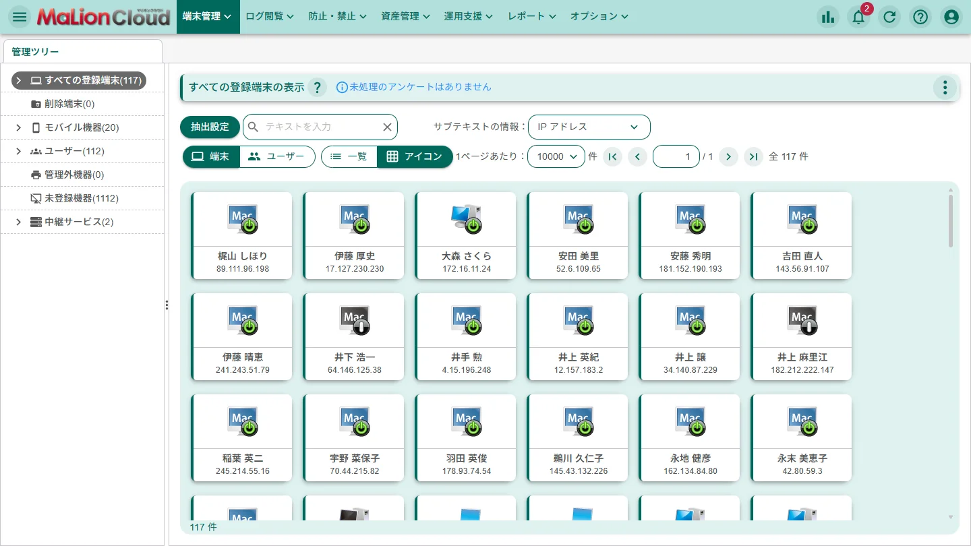The width and height of the screenshot is (971, 546).
Task: Click the statistics bar chart icon
Action: [x=828, y=17]
